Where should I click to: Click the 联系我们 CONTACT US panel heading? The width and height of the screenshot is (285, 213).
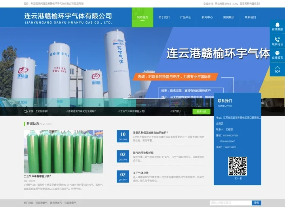tap(225, 103)
